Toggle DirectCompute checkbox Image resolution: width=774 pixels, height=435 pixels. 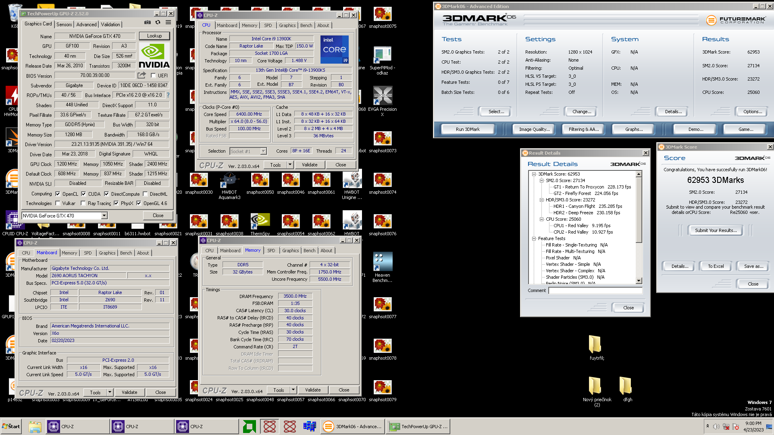[106, 194]
